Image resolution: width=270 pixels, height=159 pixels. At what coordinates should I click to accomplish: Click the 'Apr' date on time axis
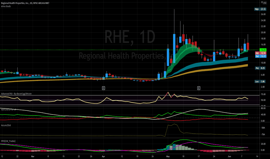103,156
